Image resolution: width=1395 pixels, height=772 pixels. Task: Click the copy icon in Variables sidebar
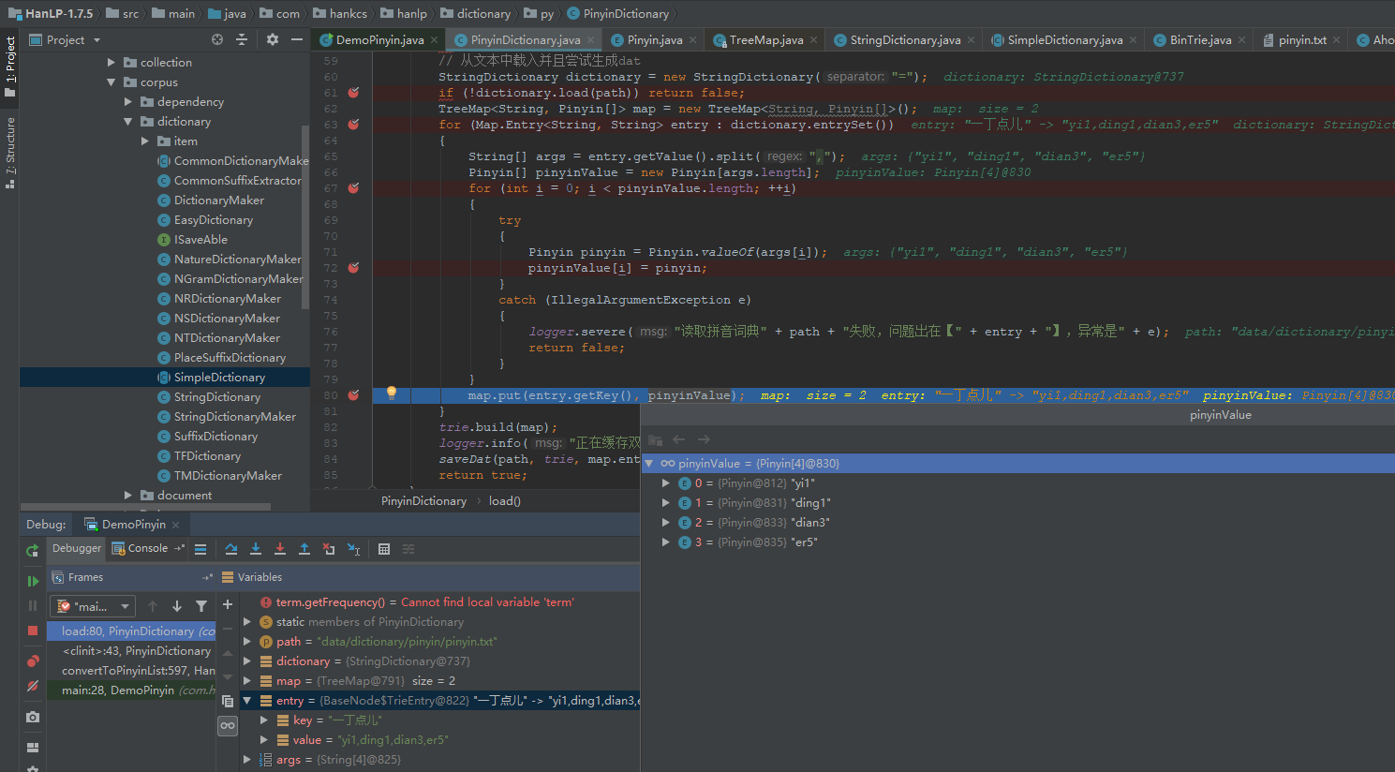pyautogui.click(x=228, y=701)
